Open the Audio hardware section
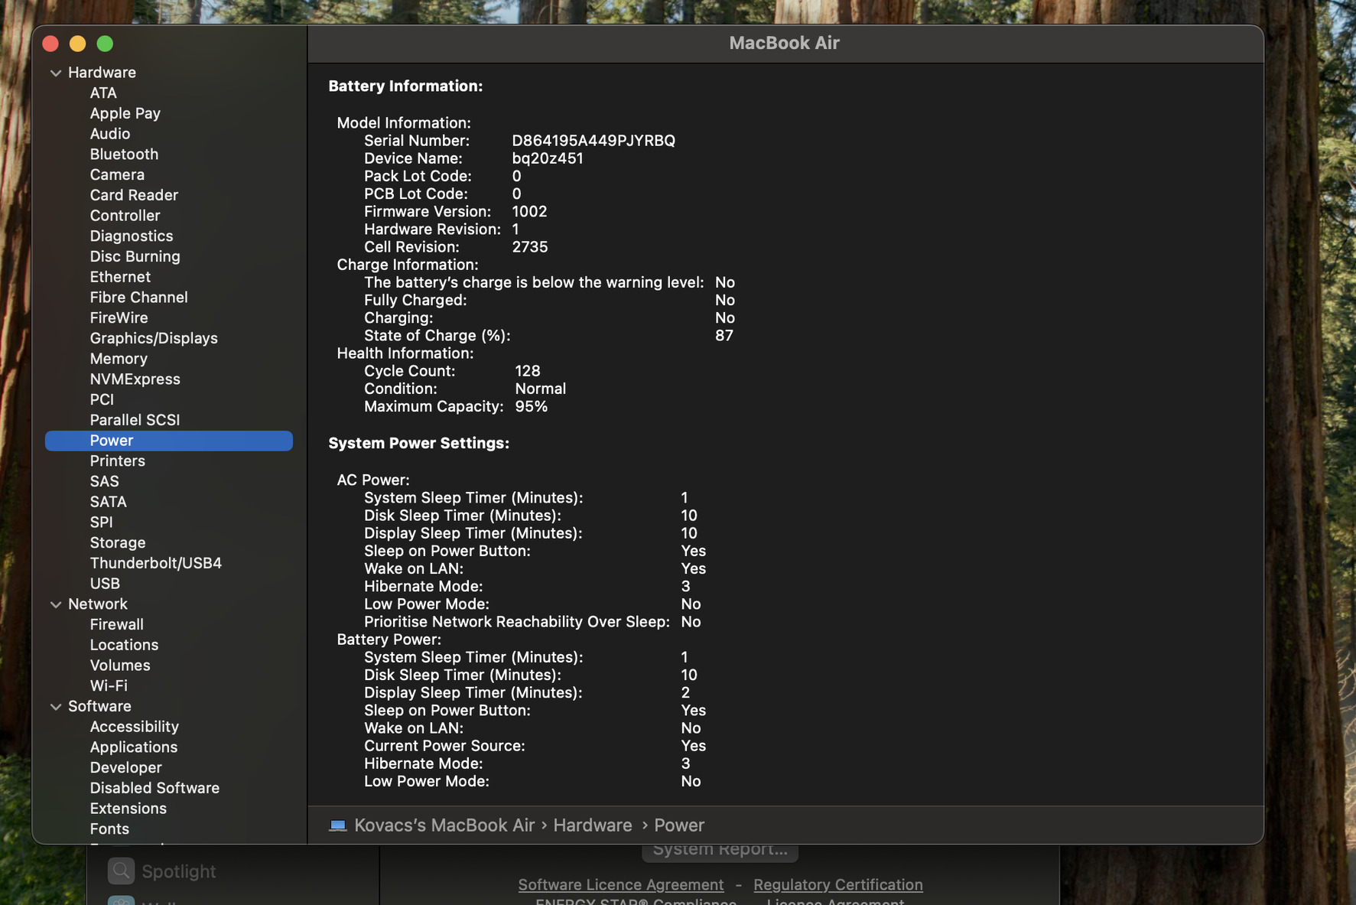This screenshot has width=1356, height=905. coord(110,134)
